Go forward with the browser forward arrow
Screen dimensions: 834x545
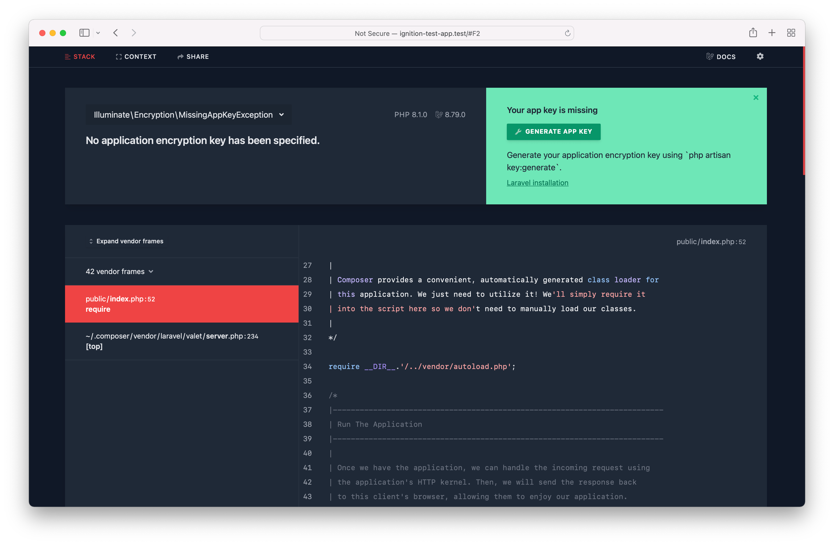(x=133, y=33)
